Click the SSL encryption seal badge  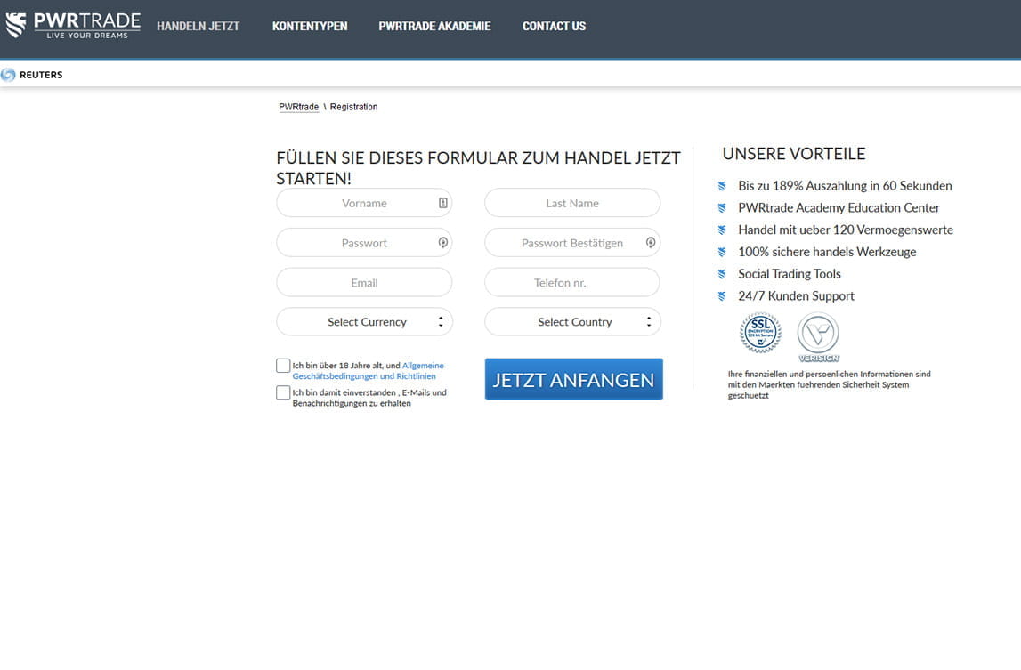coord(760,333)
